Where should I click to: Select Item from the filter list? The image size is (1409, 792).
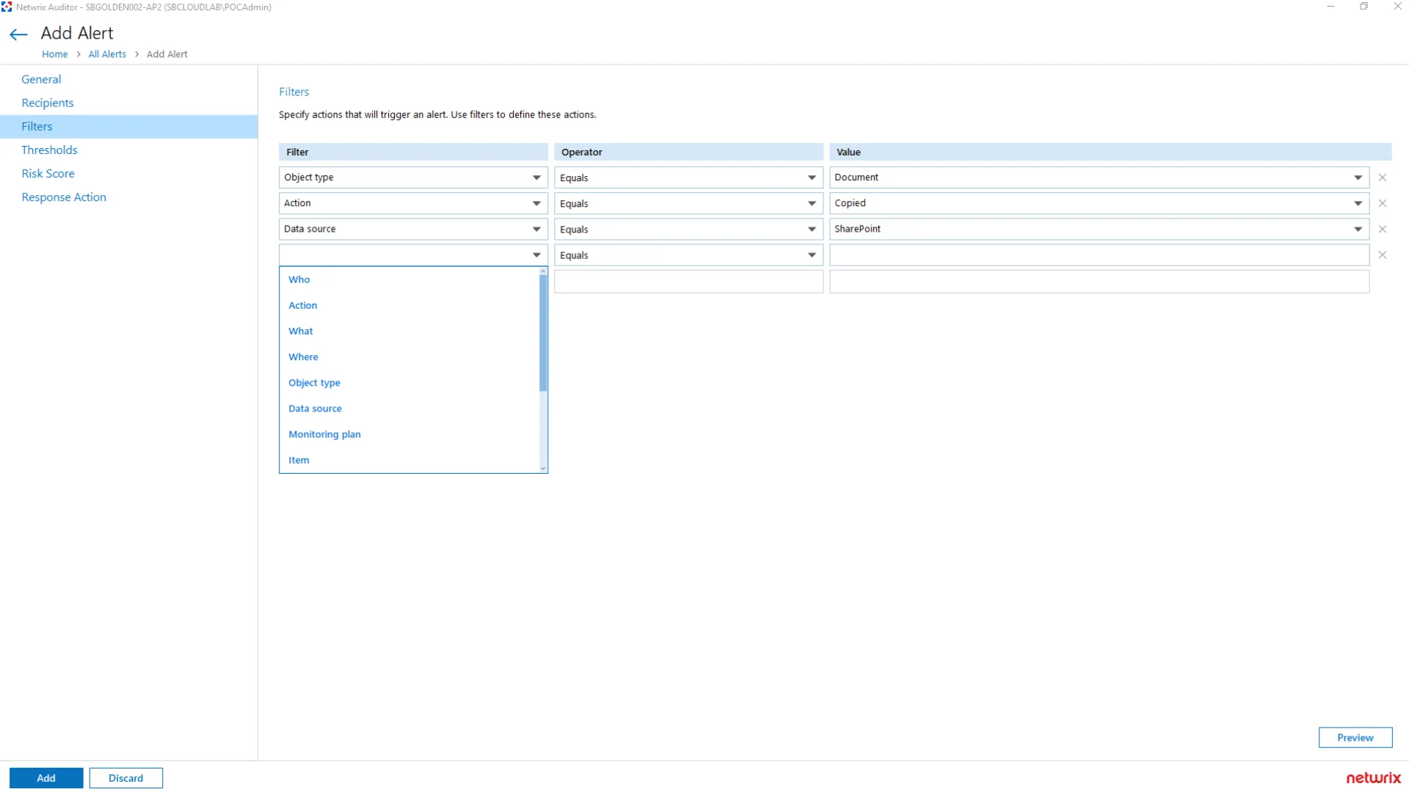pyautogui.click(x=409, y=460)
